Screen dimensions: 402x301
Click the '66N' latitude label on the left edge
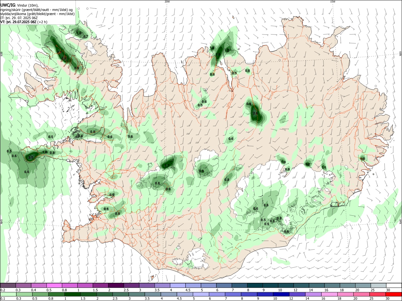tap(2, 54)
